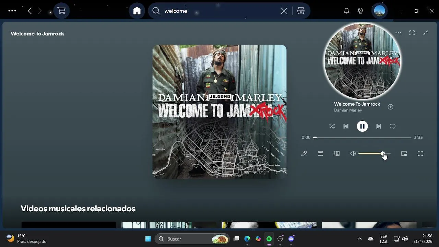Go back with the left arrow
Screen dimensions: 439x247
(x=30, y=11)
